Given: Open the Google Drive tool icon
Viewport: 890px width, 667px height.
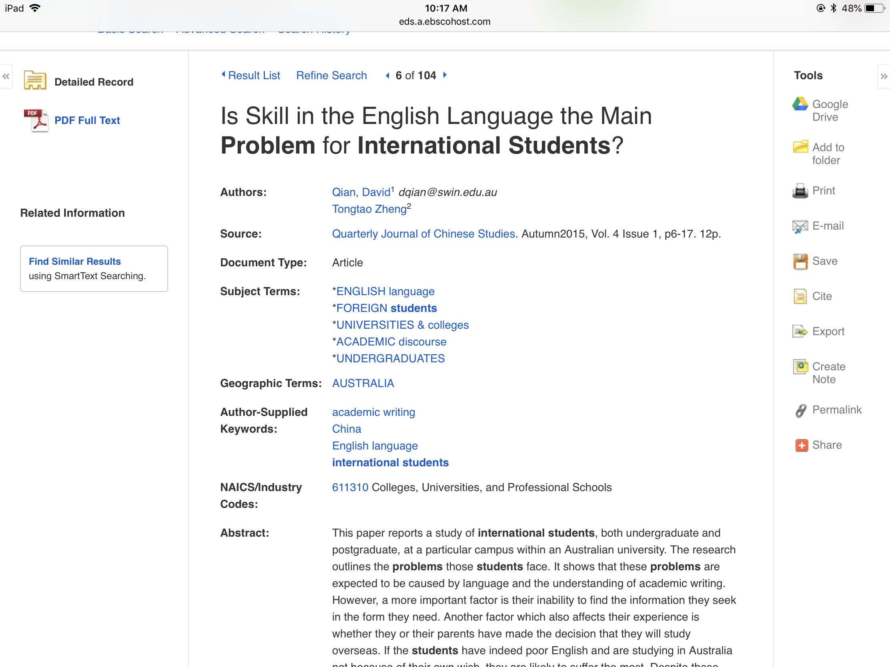Looking at the screenshot, I should coord(800,104).
